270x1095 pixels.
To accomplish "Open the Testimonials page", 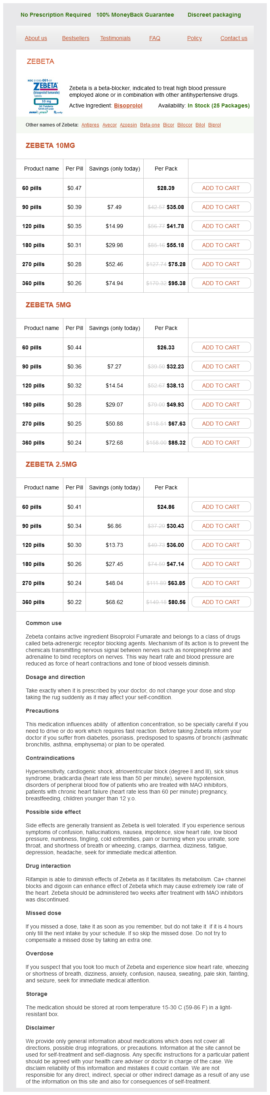I will point(115,38).
